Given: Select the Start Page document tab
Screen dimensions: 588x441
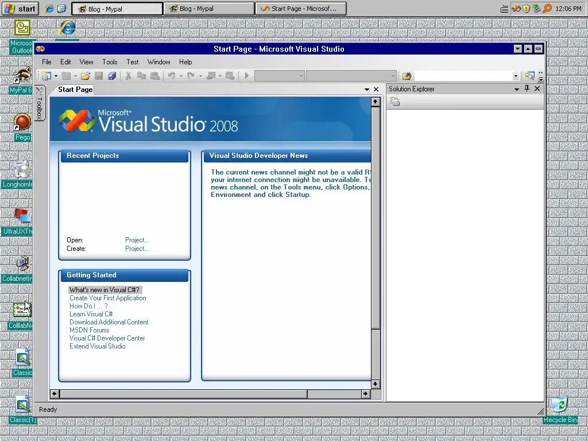Looking at the screenshot, I should [75, 89].
